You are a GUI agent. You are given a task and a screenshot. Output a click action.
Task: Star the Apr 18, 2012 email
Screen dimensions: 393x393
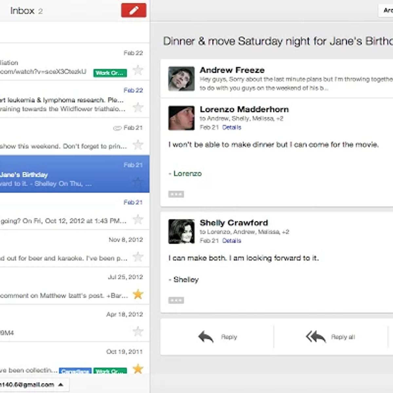(x=138, y=331)
